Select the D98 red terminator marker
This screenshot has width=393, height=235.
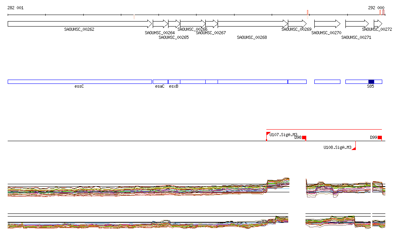(304, 138)
